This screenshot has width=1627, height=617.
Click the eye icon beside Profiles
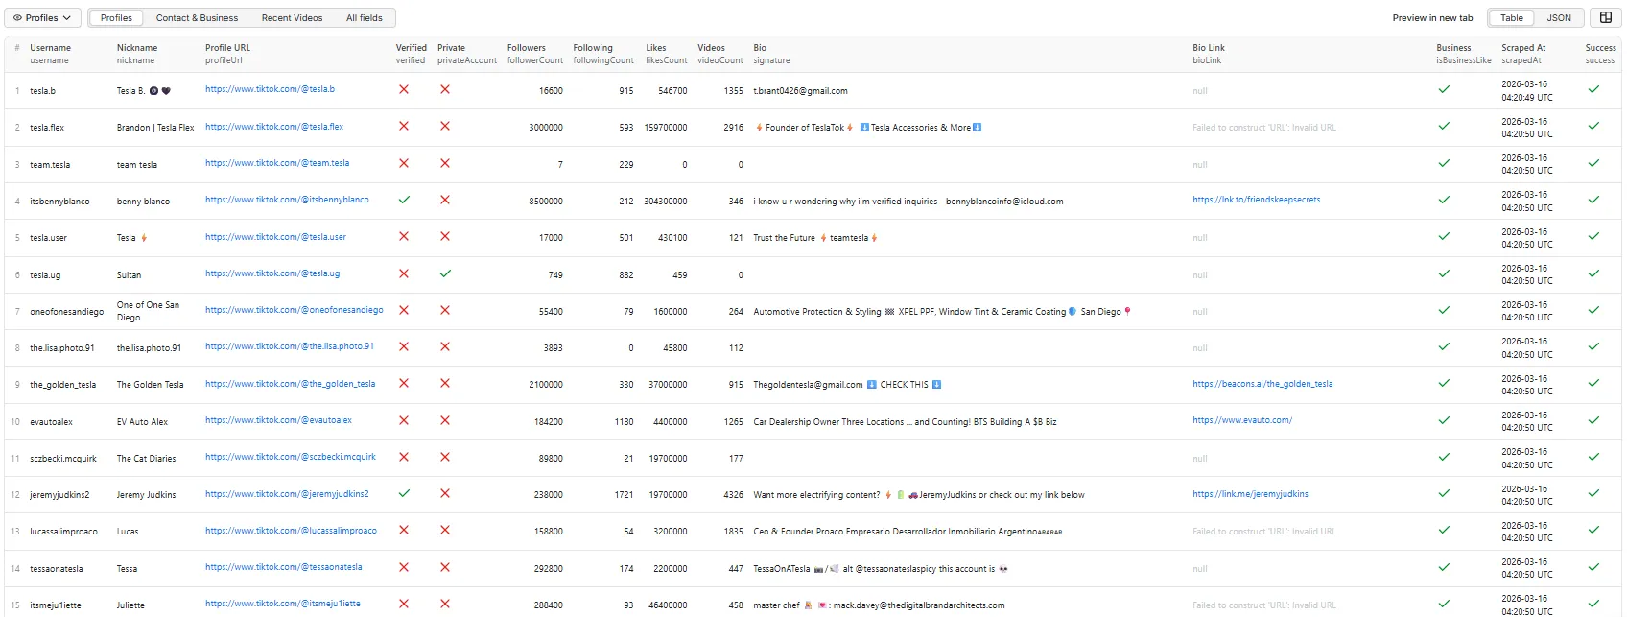17,17
